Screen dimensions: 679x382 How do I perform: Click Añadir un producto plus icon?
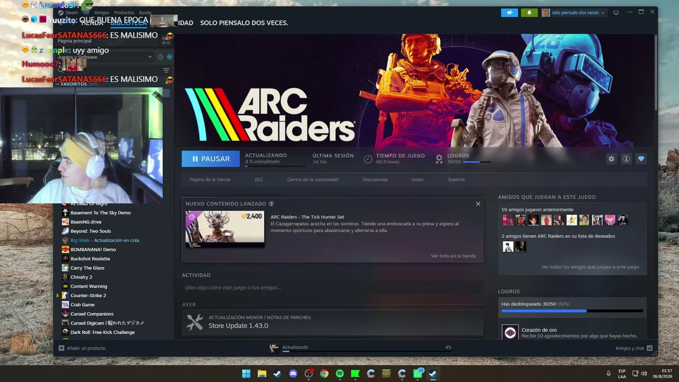coord(62,348)
